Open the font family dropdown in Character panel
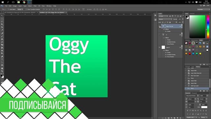 (198, 96)
